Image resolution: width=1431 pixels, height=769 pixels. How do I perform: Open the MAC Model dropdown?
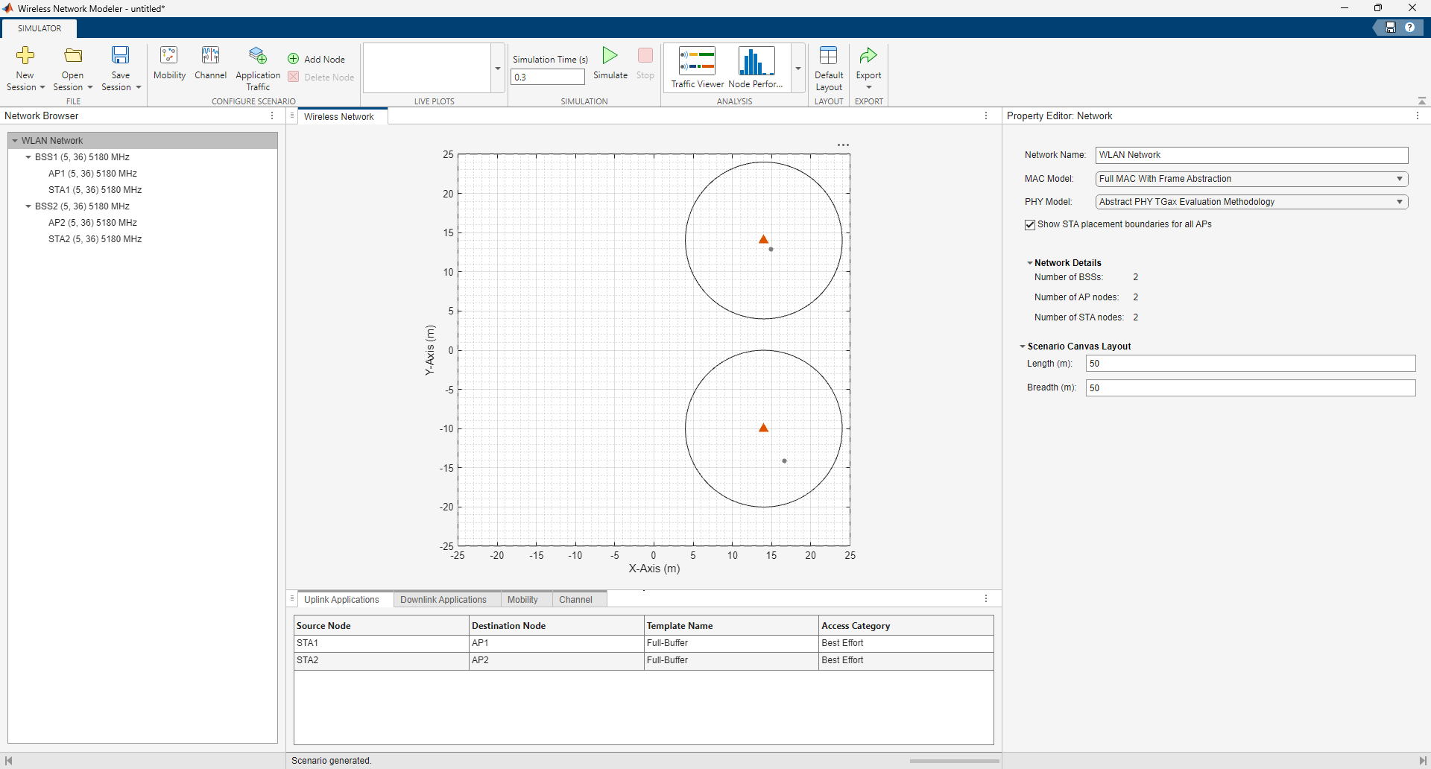pyautogui.click(x=1400, y=179)
